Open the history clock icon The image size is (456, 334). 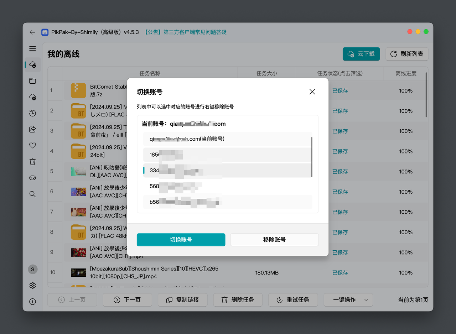(32, 113)
